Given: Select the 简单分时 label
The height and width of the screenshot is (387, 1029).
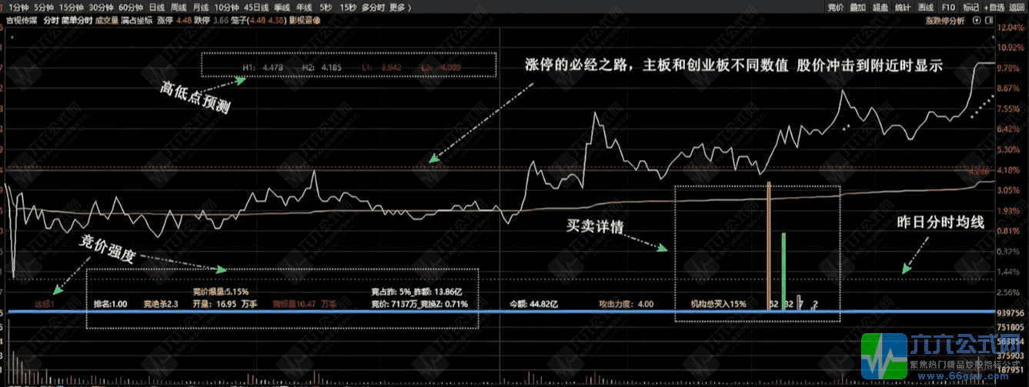Looking at the screenshot, I should tap(76, 21).
